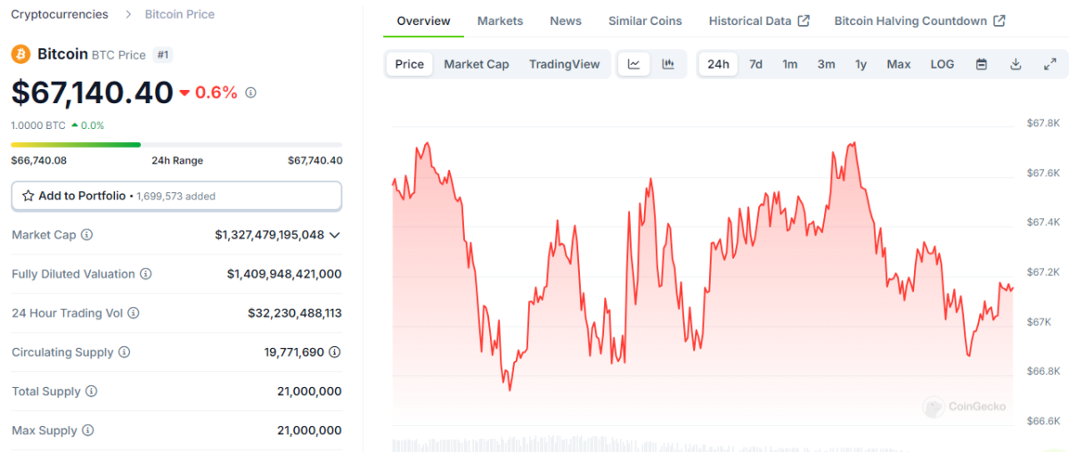Set chart range to 24h
This screenshot has width=1069, height=452.
click(718, 64)
